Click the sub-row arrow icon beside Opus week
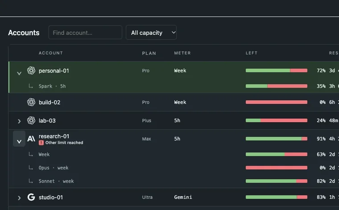Viewport: 339px width, 210px height. [x=31, y=168]
